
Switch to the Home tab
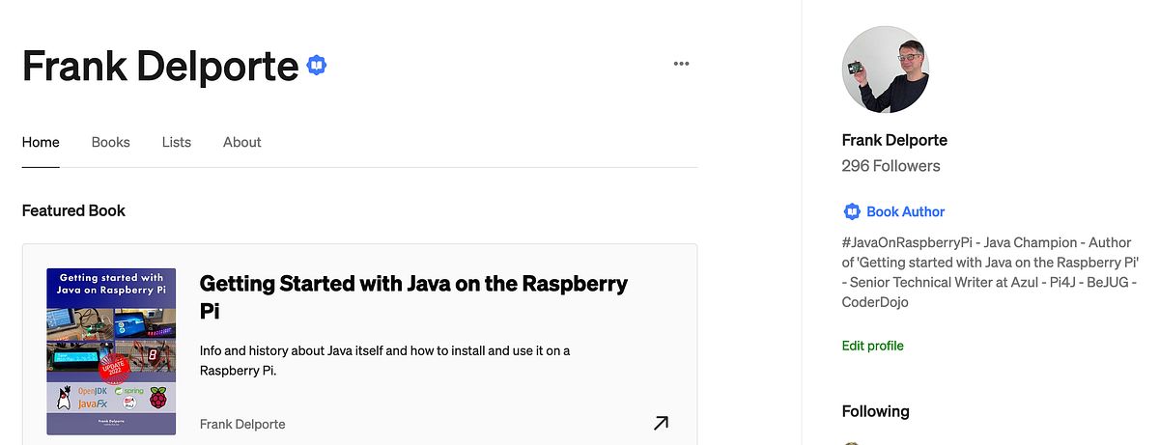(41, 142)
